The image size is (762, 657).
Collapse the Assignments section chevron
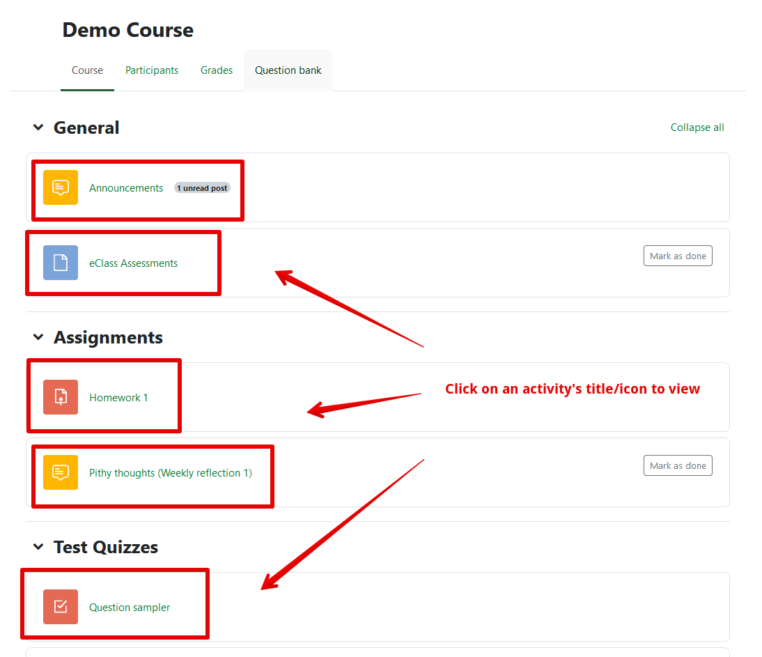coord(38,337)
